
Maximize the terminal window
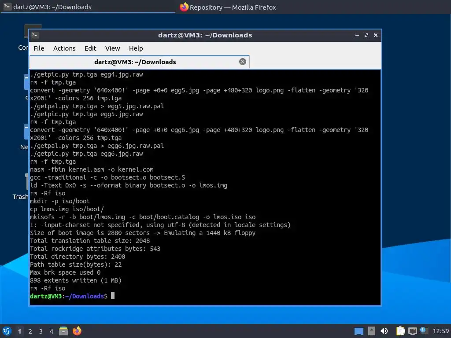click(x=366, y=35)
